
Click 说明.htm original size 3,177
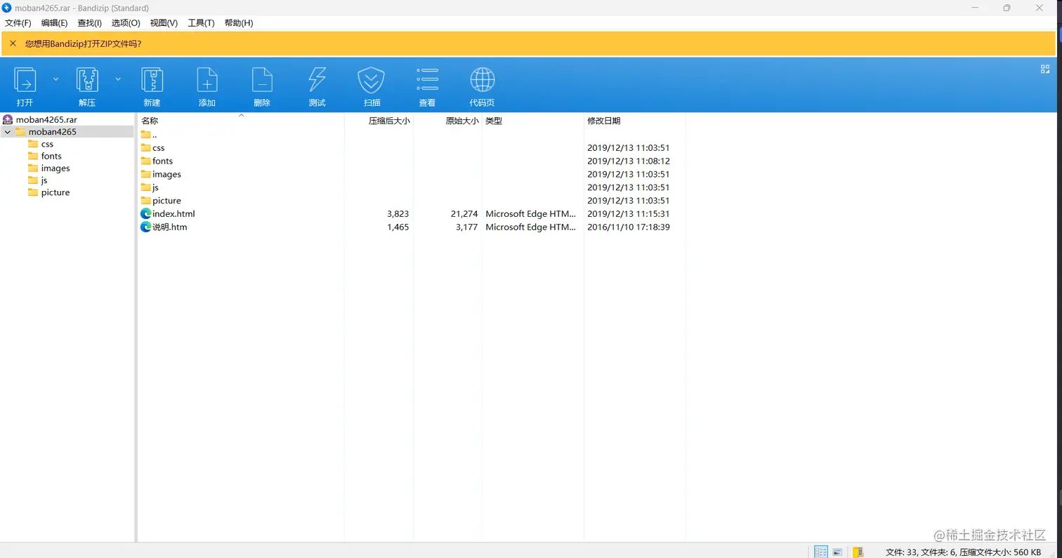click(467, 227)
